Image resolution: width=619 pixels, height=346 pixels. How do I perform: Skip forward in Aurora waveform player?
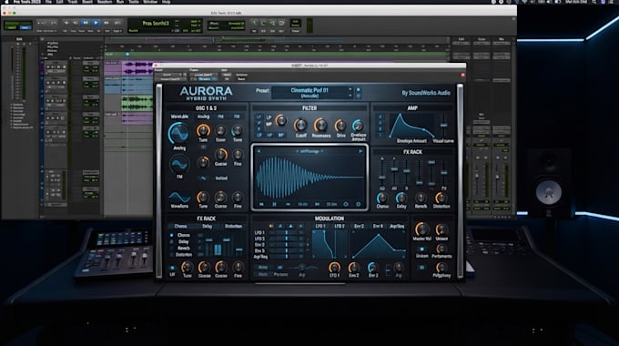317,204
